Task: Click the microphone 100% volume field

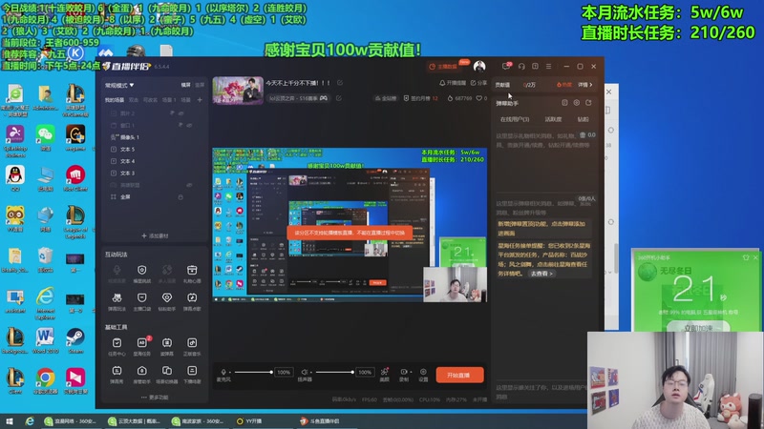Action: tap(284, 372)
